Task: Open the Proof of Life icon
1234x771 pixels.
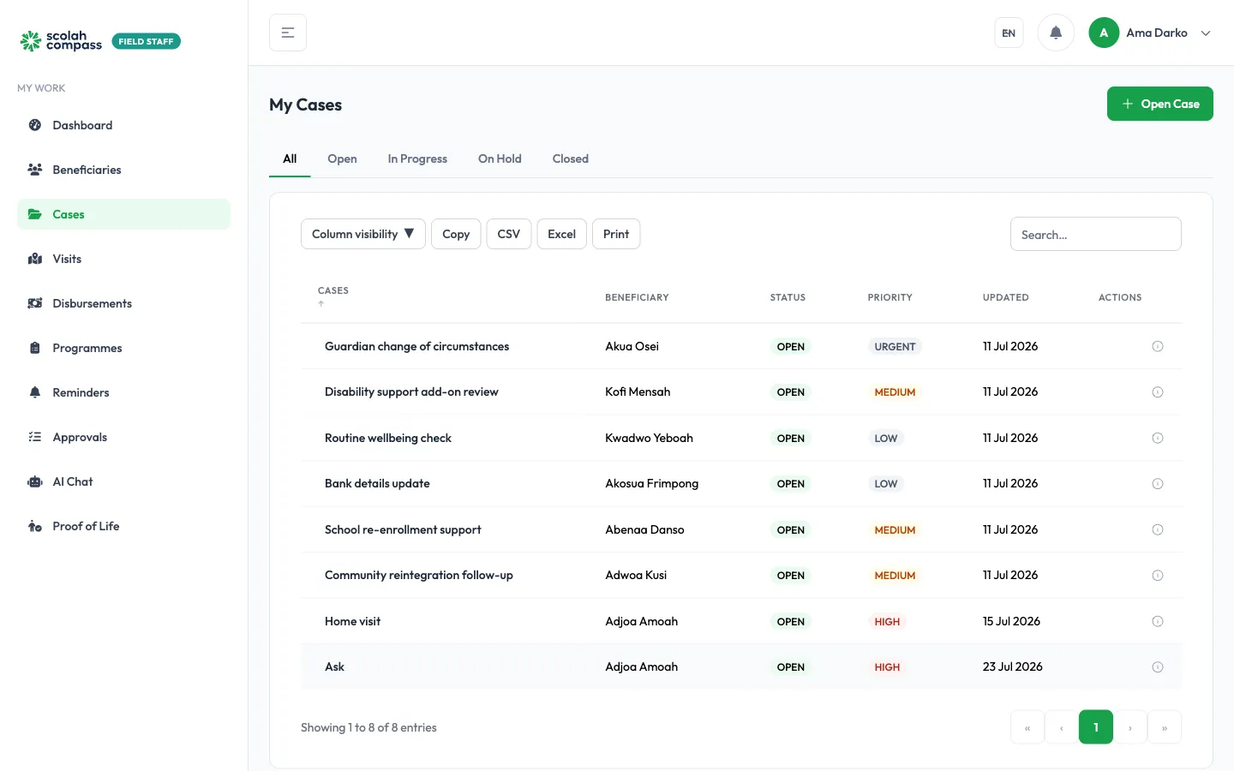Action: click(35, 526)
